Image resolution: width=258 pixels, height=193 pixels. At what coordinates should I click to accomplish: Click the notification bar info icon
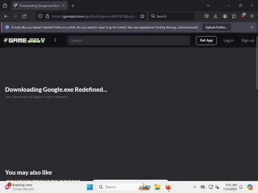click(x=7, y=27)
